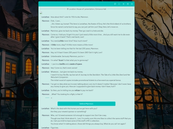Click 'You need a little more time?' line
This screenshot has height=129, width=173.
[69, 41]
